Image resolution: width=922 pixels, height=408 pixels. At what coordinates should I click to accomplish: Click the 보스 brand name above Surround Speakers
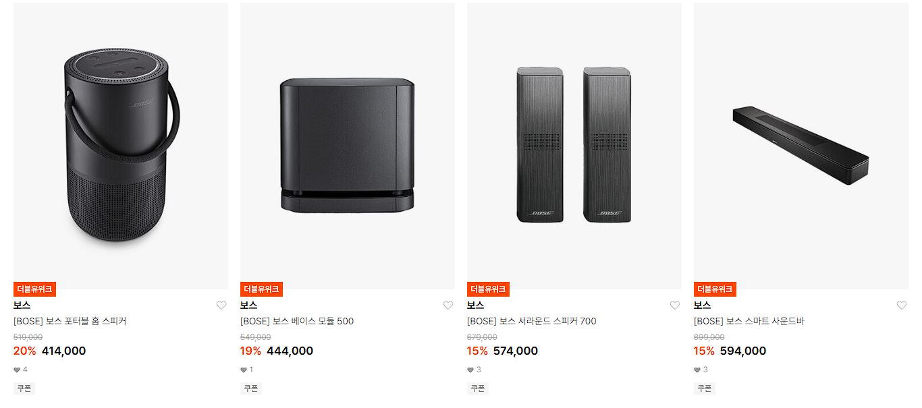[x=476, y=305]
